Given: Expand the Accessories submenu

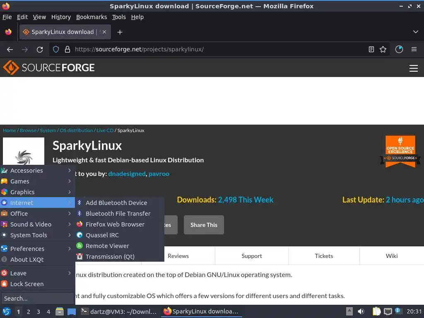Looking at the screenshot, I should point(37,171).
